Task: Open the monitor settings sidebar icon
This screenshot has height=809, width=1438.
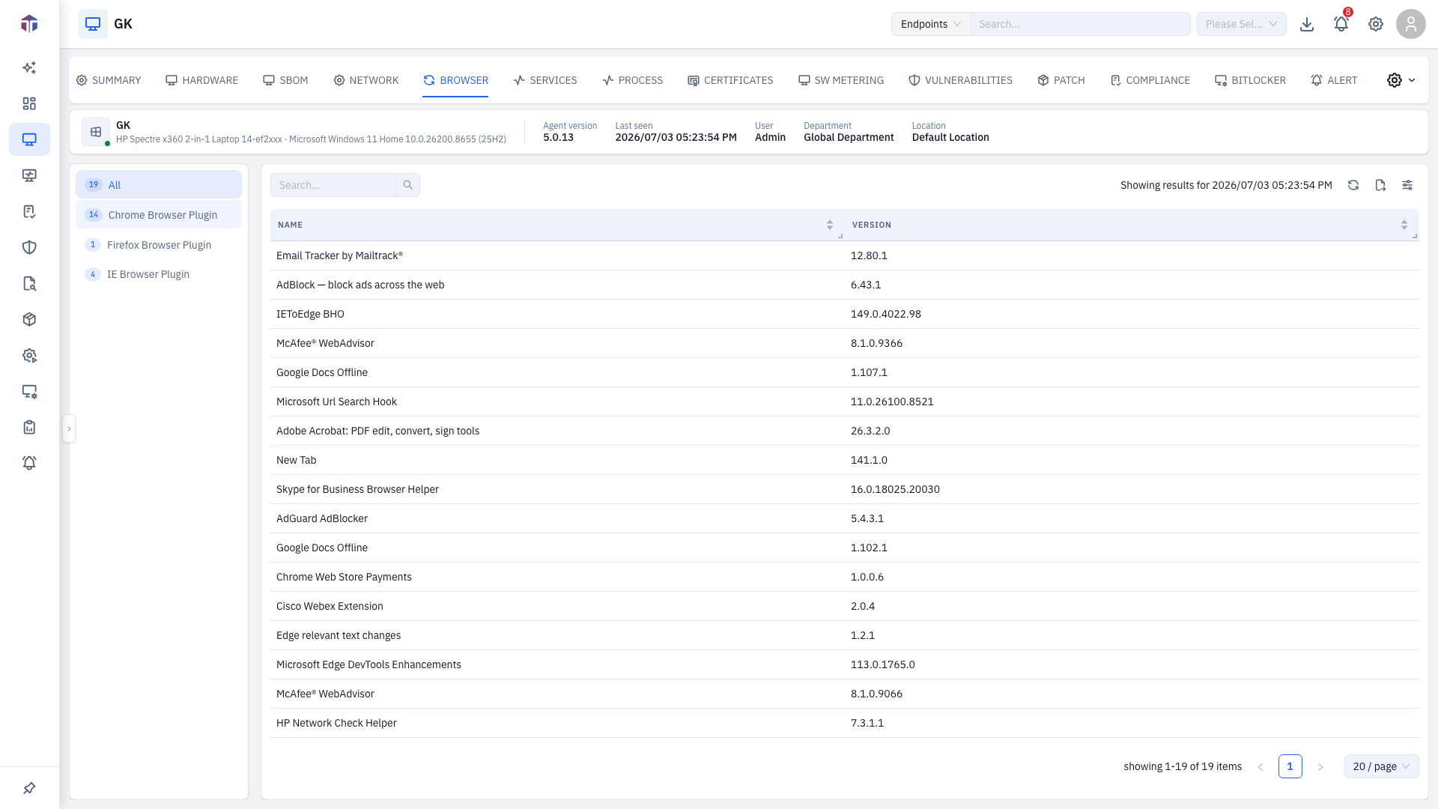Action: [x=29, y=391]
